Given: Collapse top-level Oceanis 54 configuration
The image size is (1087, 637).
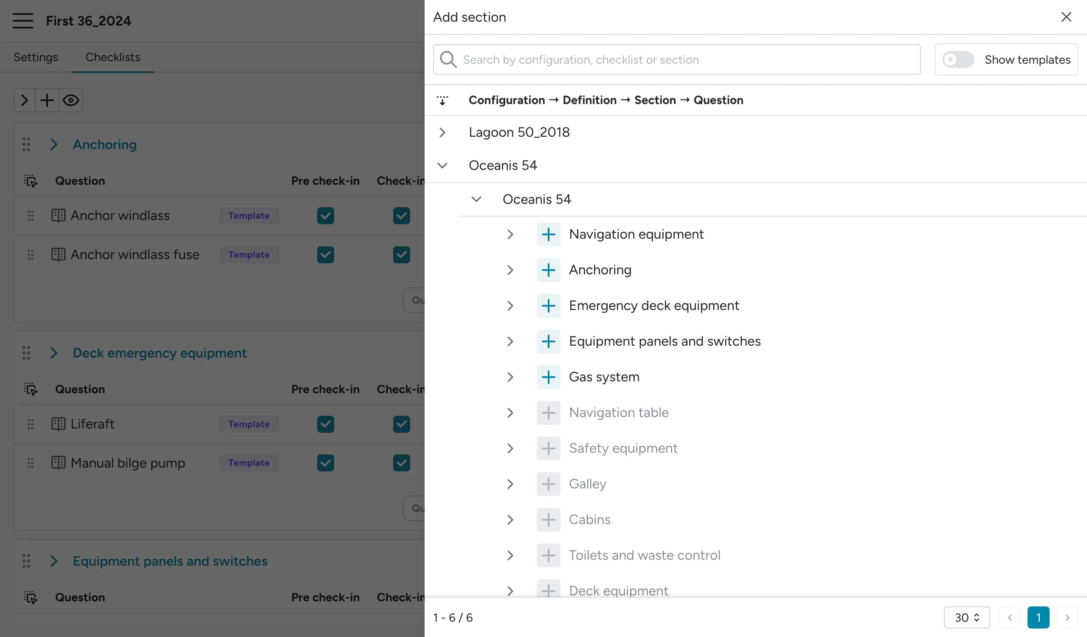Looking at the screenshot, I should coord(442,166).
